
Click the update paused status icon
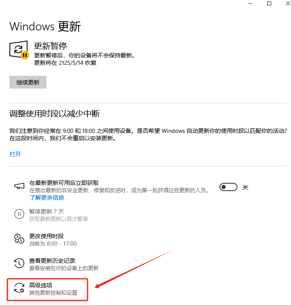(x=19, y=50)
